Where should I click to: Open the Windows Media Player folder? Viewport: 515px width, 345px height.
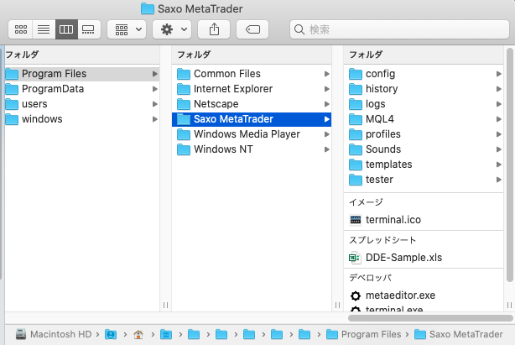point(252,134)
